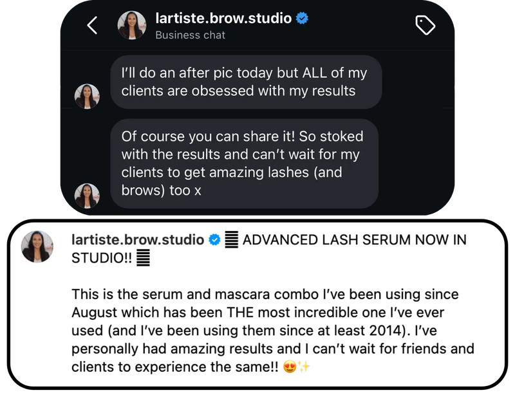
Task: Click avatar beside the 'after pic' message
Action: pyautogui.click(x=87, y=96)
